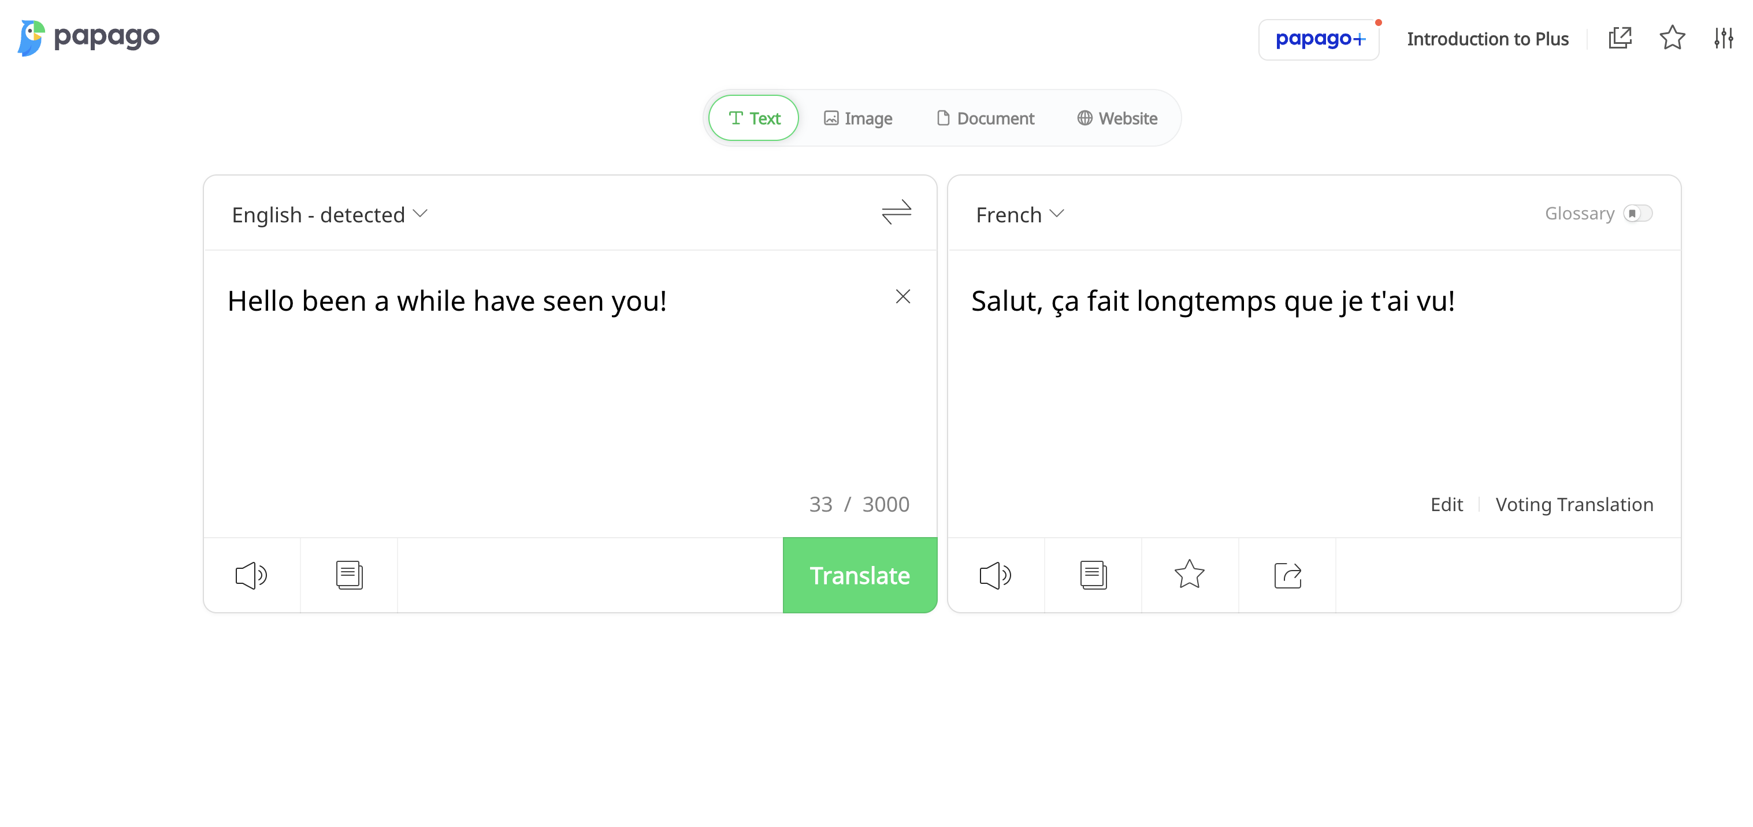1753x827 pixels.
Task: Select the Website translation tab
Action: (x=1117, y=118)
